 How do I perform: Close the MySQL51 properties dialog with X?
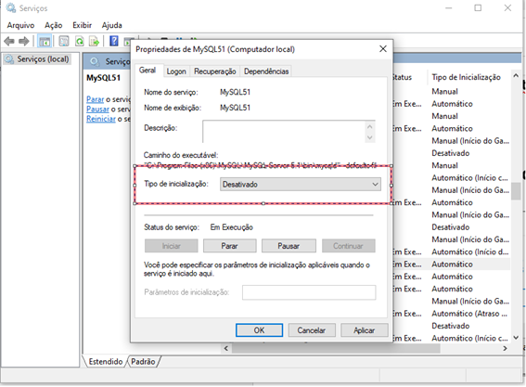pos(383,49)
